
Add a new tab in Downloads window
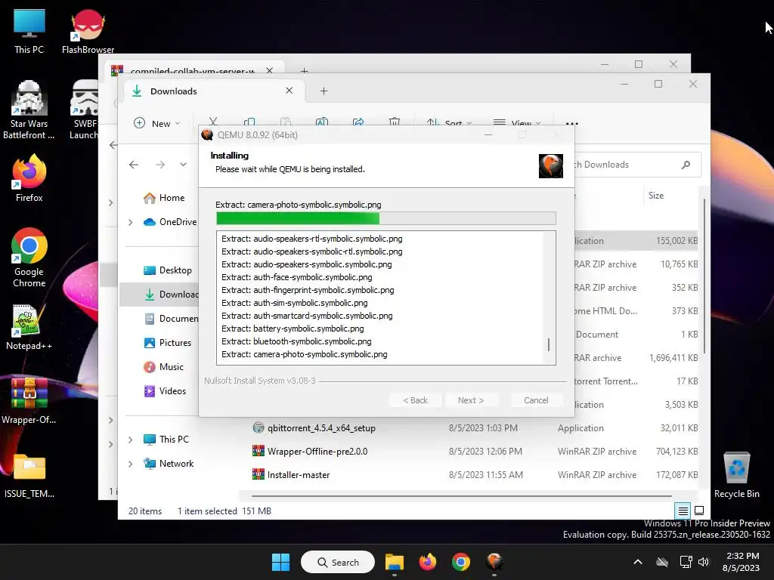(324, 91)
